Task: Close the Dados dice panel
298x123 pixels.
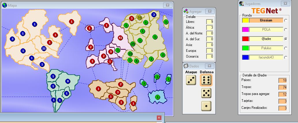Action: pos(210,66)
